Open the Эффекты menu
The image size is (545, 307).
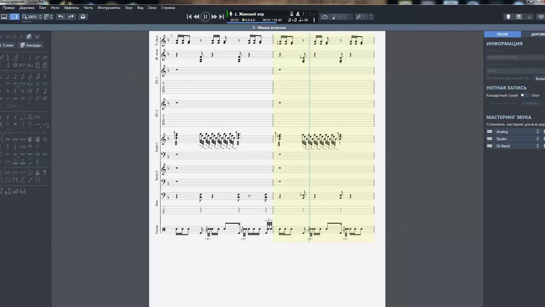(x=71, y=8)
